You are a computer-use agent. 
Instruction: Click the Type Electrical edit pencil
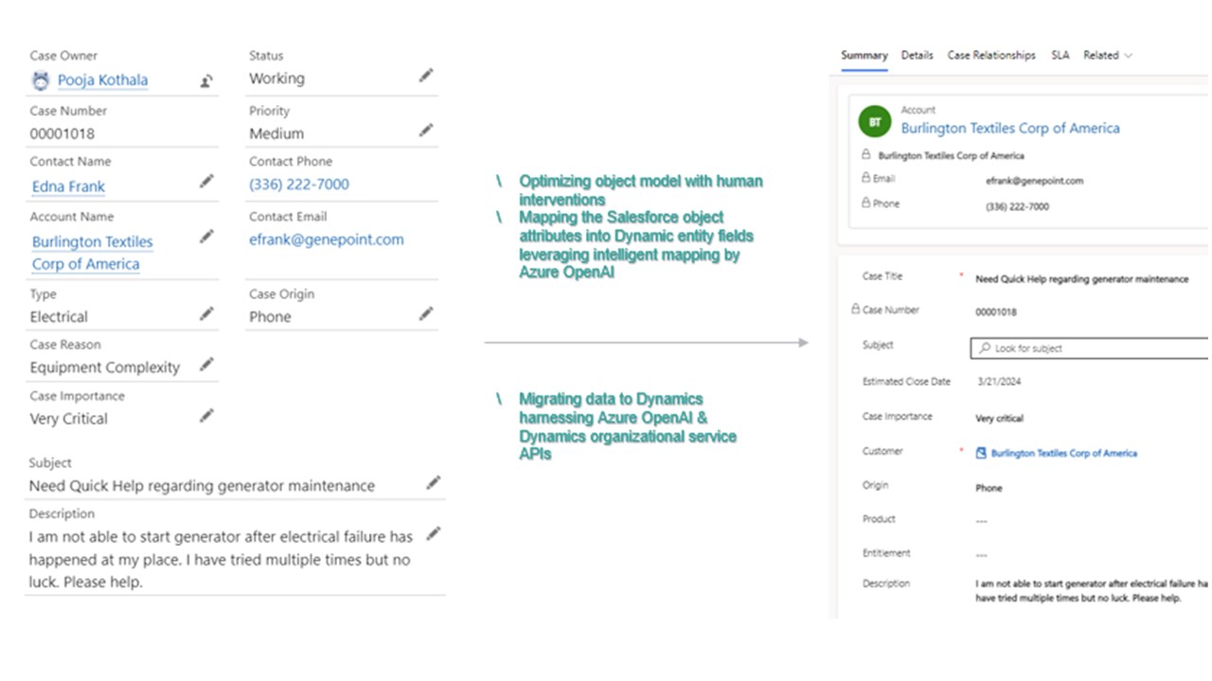206,314
